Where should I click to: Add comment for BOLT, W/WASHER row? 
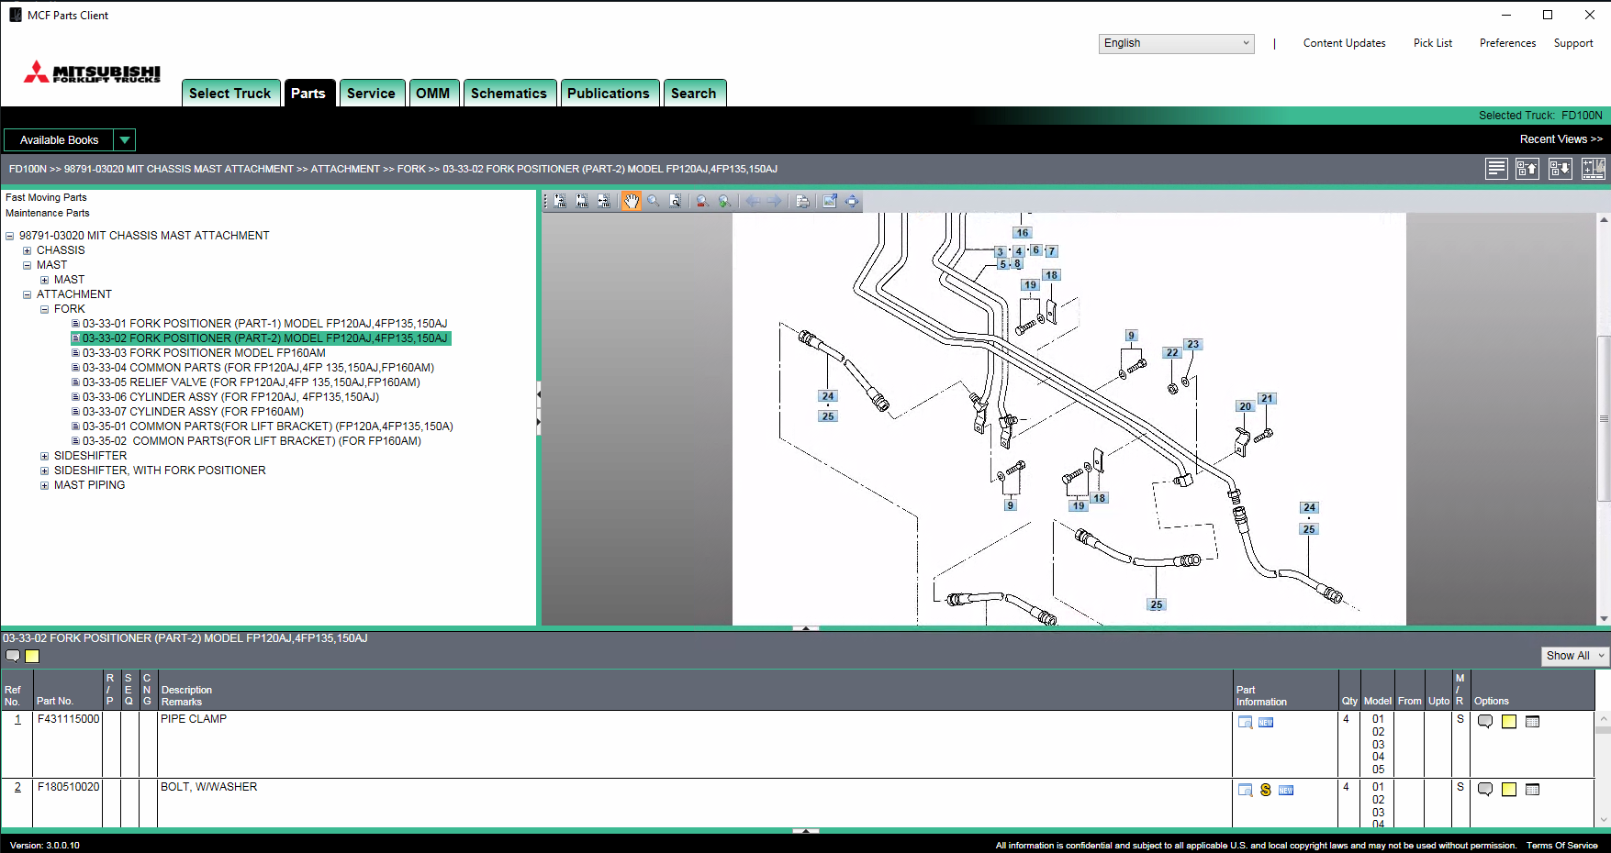click(x=1485, y=790)
